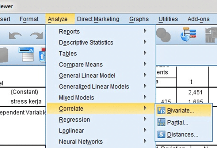The image size is (217, 148).
Task: Click the stress kerja row label
Action: click(x=26, y=101)
